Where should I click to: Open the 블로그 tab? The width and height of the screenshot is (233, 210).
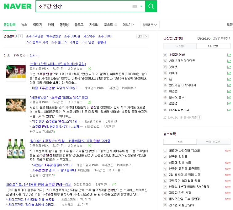coord(79,25)
